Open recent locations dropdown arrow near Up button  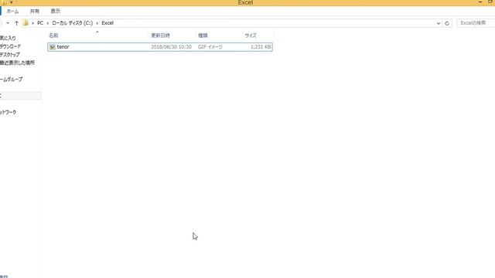[8, 23]
